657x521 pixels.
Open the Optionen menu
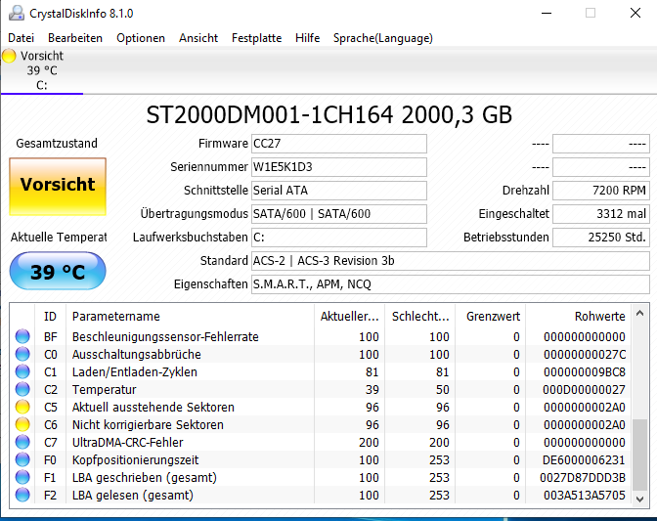(141, 38)
